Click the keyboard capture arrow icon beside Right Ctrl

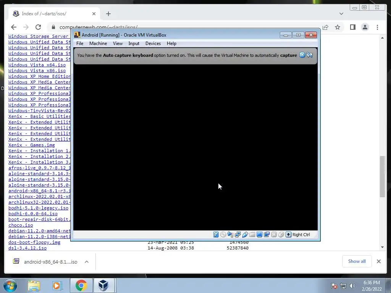[x=288, y=235]
